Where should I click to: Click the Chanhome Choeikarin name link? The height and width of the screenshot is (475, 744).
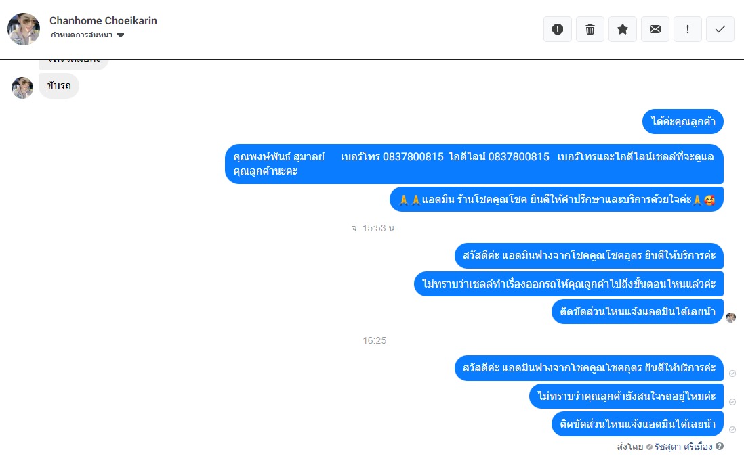pos(104,21)
